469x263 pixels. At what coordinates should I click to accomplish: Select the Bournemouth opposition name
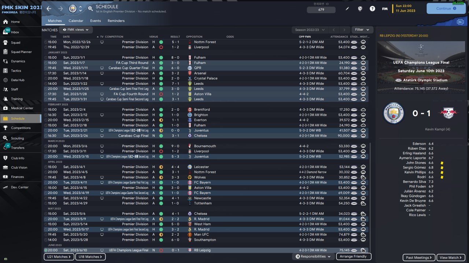(205, 146)
